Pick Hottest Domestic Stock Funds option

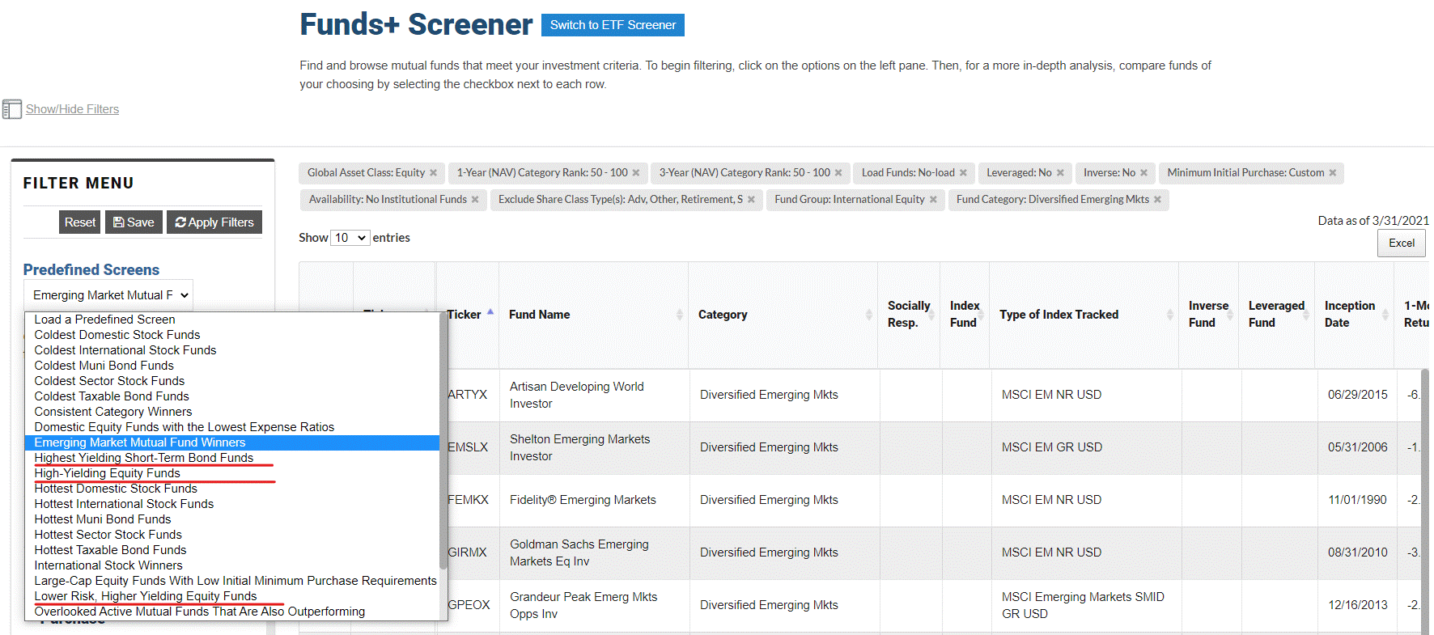click(x=232, y=489)
